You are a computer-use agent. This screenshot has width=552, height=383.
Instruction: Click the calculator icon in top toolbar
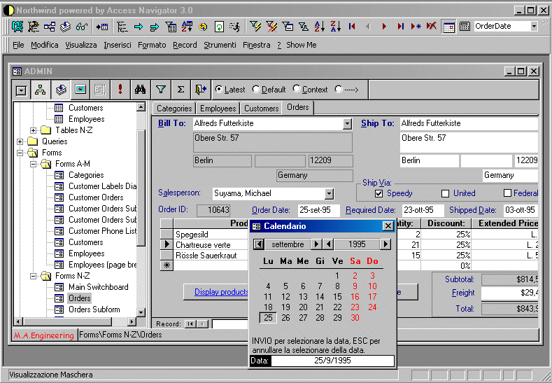pyautogui.click(x=465, y=27)
